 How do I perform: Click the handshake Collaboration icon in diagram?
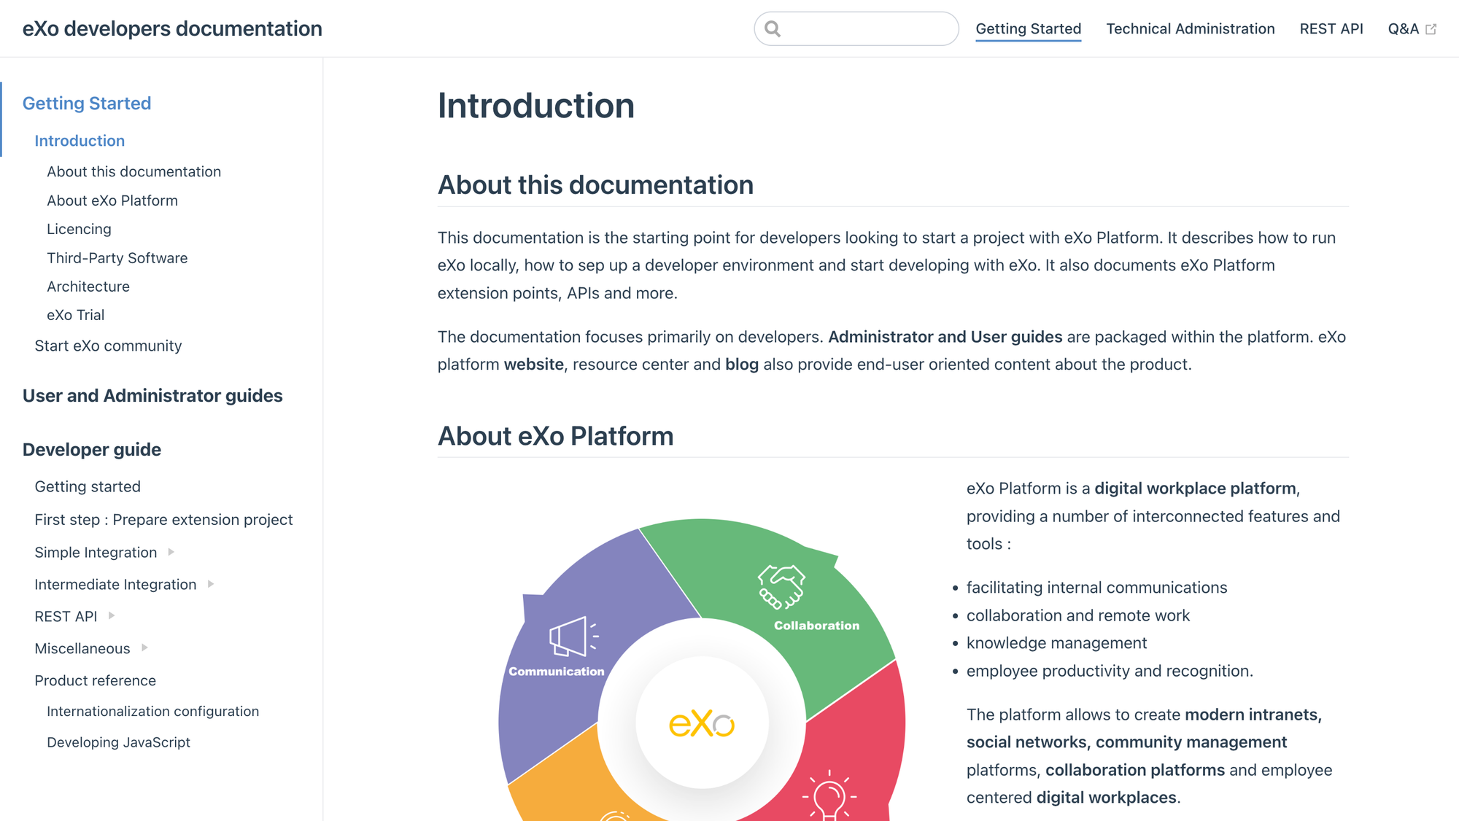coord(781,587)
